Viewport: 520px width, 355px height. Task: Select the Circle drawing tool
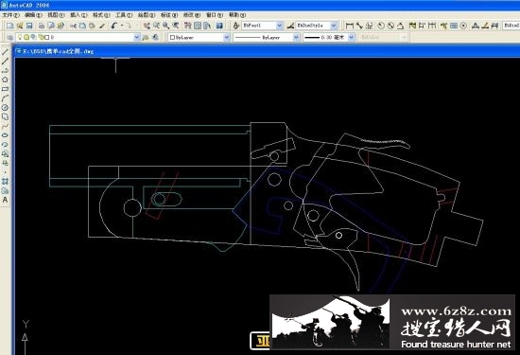[5, 107]
